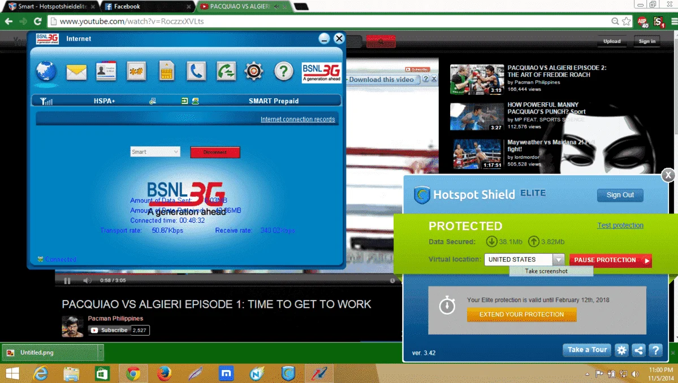
Task: Open the Smart profile dropdown in BSNL dialer
Action: (x=156, y=152)
